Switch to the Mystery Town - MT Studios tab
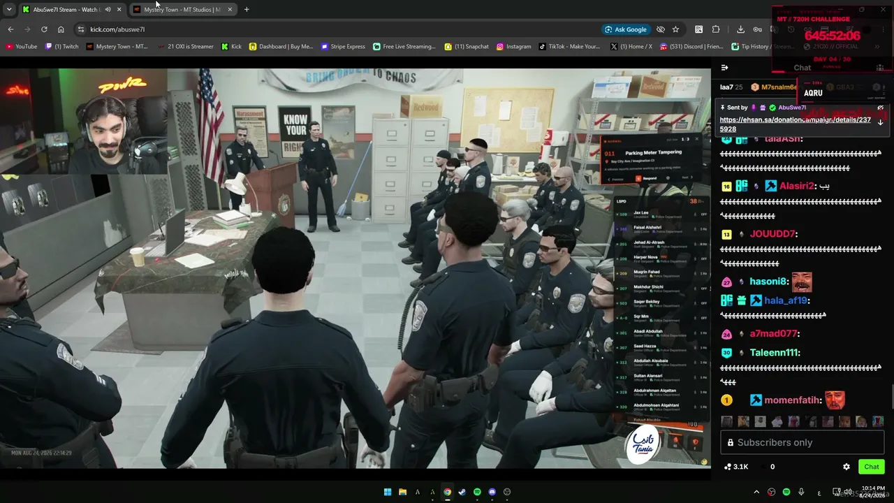Screen dimensions: 894x503 [x=182, y=10]
